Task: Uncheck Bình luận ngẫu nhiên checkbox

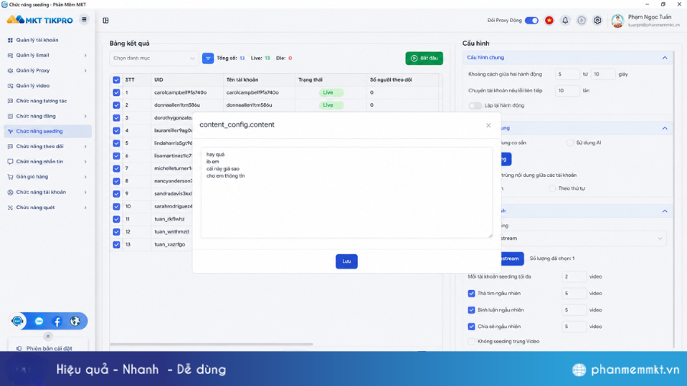Action: pos(472,310)
